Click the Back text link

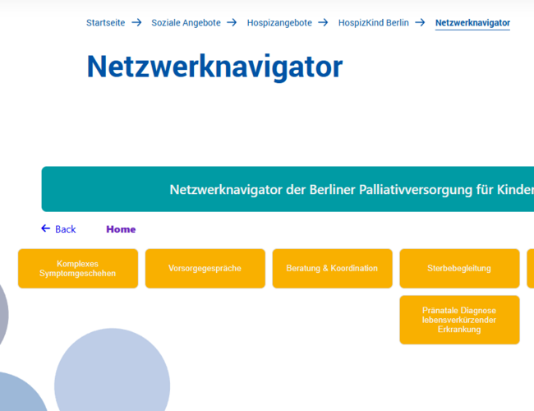66,229
